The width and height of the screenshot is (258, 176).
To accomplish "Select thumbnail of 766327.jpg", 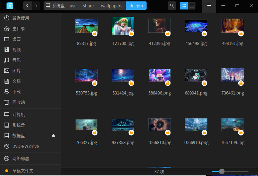I will click(x=86, y=125).
